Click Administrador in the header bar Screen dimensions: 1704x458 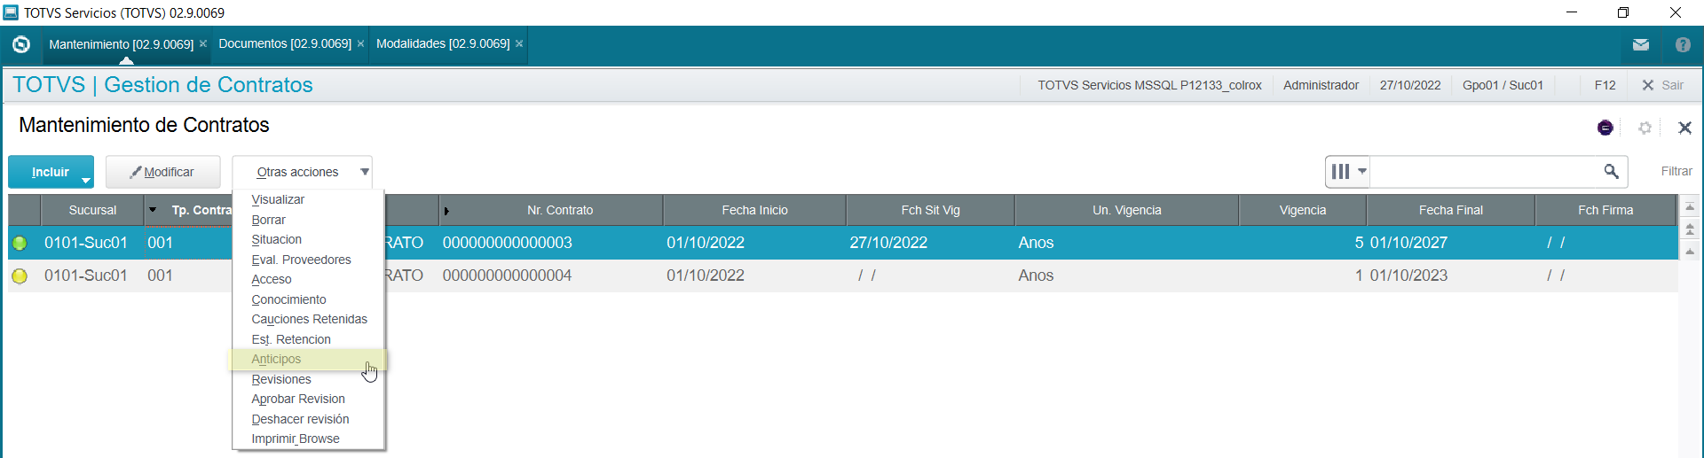(1321, 85)
